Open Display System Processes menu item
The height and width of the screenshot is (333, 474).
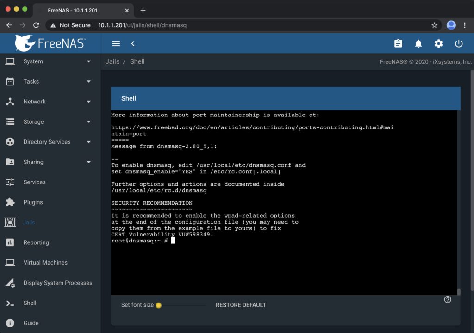[50, 283]
